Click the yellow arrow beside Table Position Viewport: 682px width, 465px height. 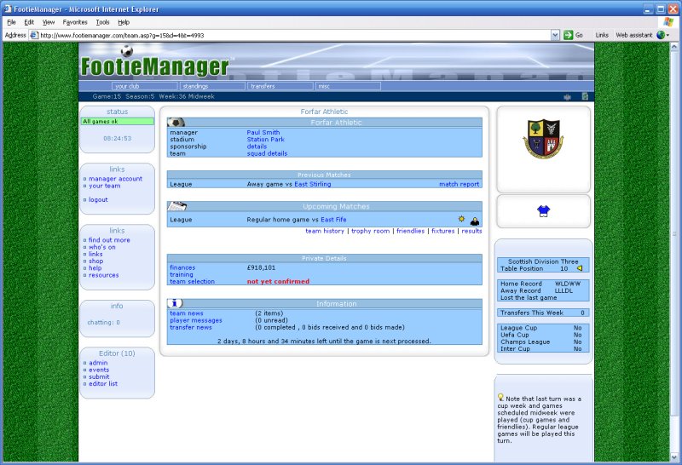(x=580, y=268)
